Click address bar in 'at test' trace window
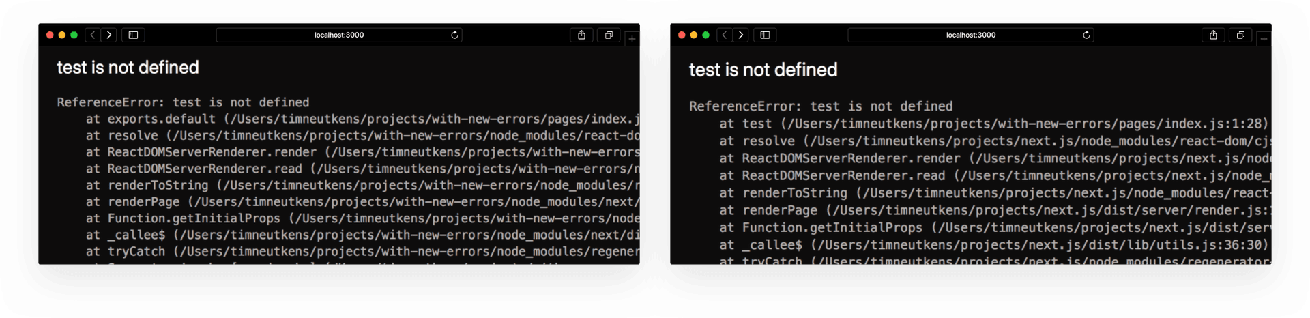 pyautogui.click(x=971, y=35)
